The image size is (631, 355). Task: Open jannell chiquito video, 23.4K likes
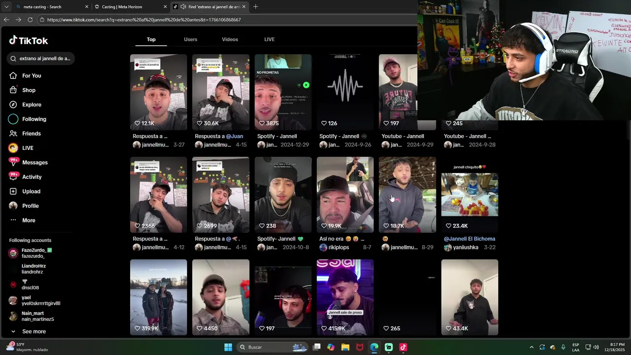click(x=469, y=194)
